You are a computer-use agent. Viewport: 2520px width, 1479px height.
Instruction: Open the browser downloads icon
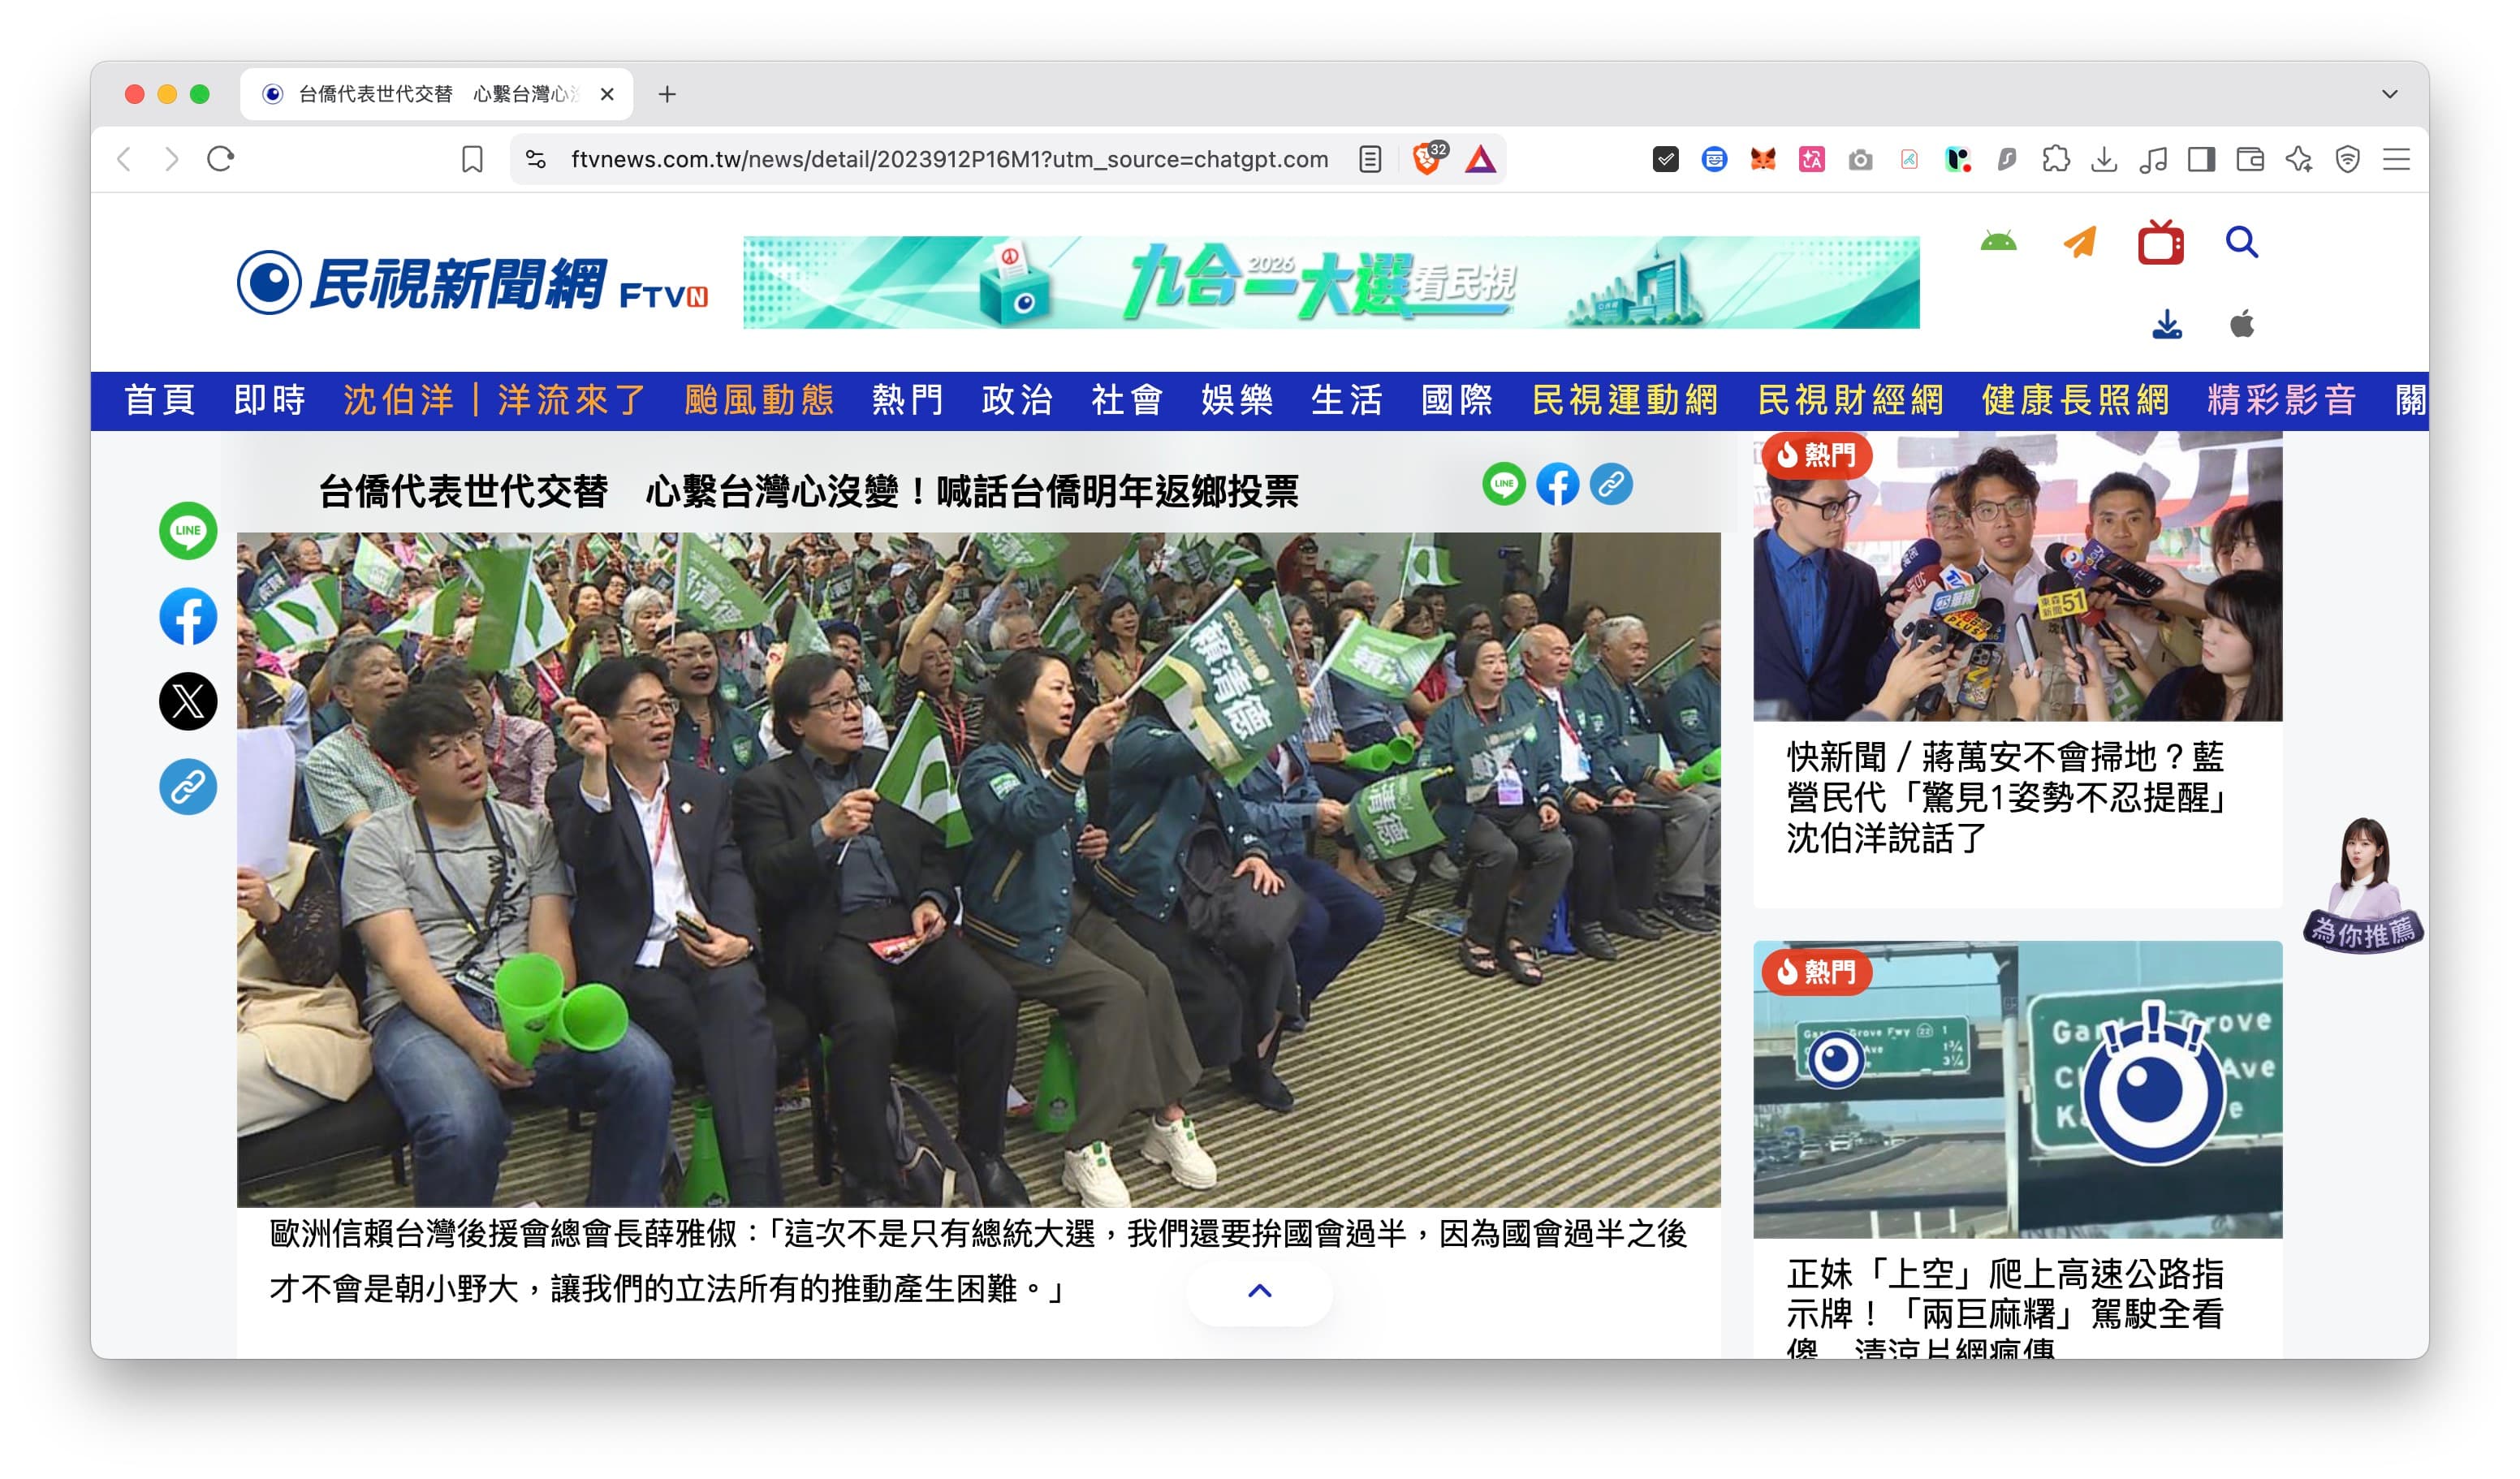click(2104, 159)
